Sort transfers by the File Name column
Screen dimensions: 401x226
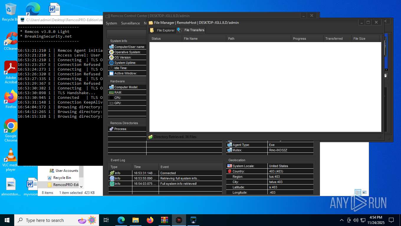(x=204, y=39)
